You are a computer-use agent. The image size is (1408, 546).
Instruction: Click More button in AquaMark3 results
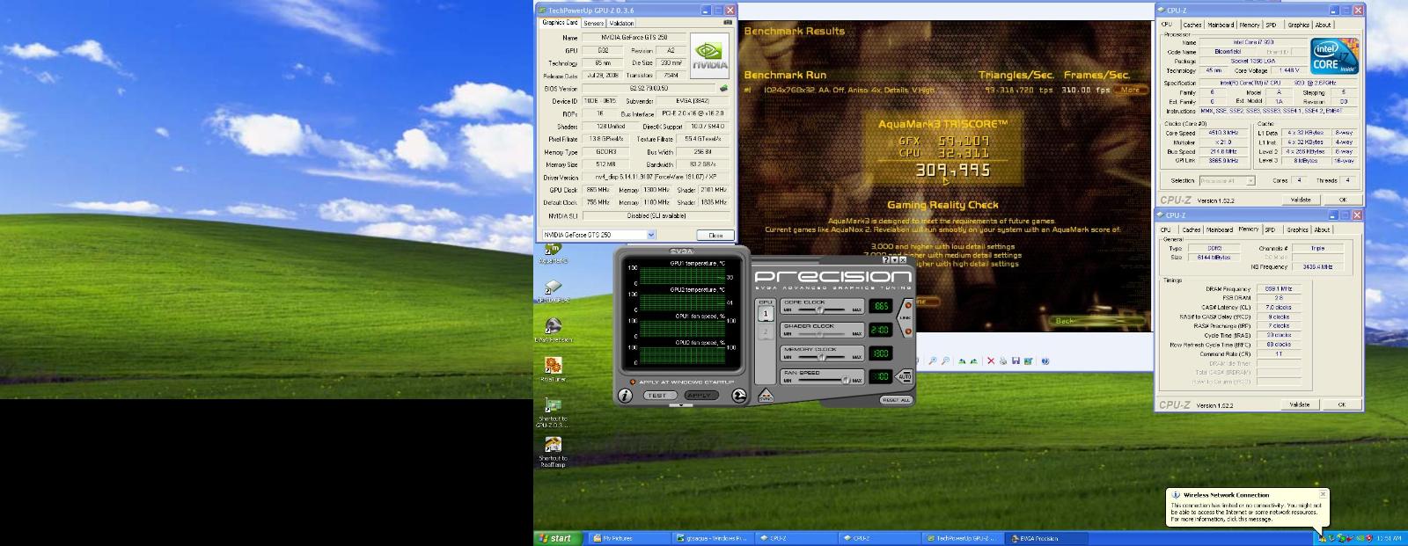point(1131,90)
